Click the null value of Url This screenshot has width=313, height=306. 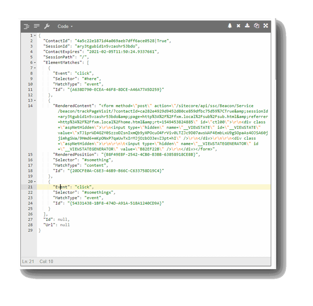tap(65, 225)
